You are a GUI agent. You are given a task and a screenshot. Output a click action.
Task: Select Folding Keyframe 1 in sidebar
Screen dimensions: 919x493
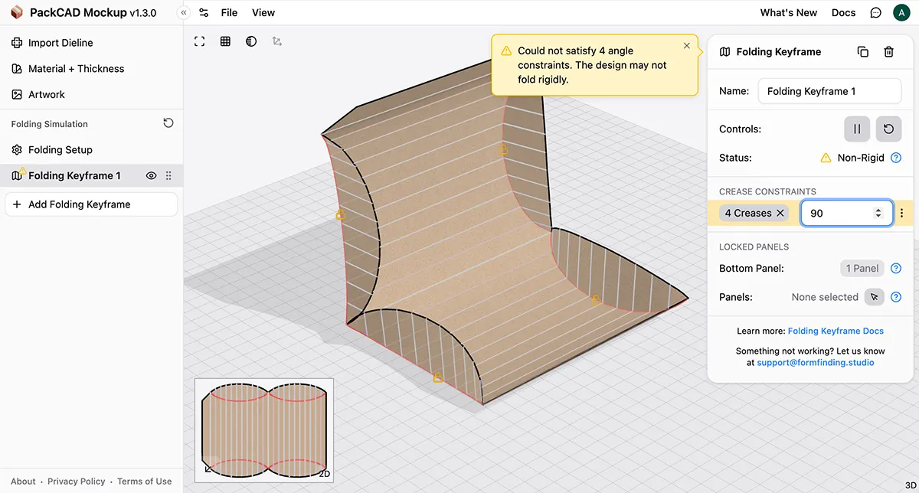(x=74, y=175)
